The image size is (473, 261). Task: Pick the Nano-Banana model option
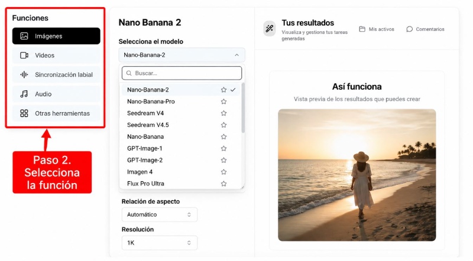(181, 137)
